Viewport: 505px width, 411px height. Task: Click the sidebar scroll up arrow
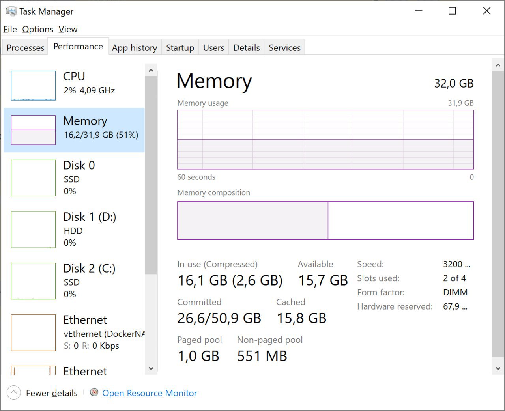[x=151, y=70]
